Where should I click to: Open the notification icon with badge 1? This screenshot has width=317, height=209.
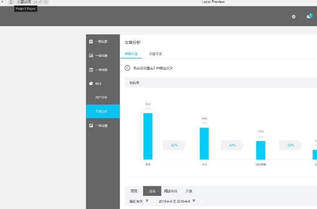tap(309, 16)
